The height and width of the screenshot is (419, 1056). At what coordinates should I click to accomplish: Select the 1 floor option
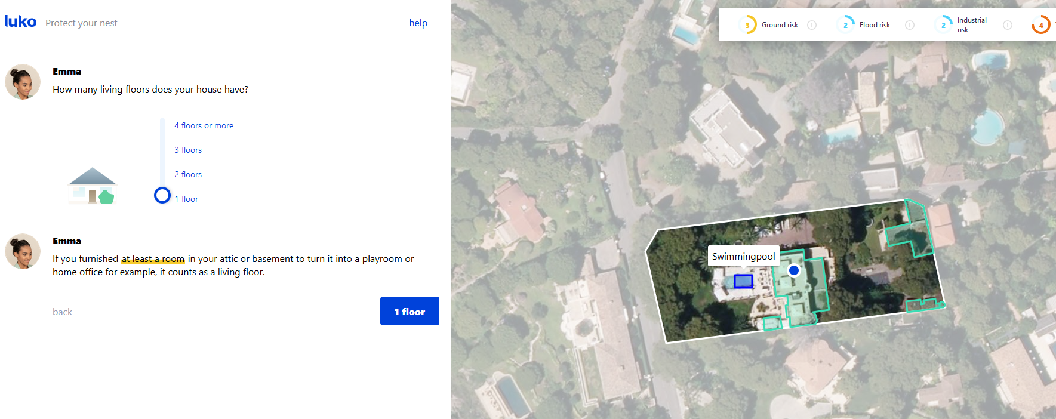coord(186,199)
